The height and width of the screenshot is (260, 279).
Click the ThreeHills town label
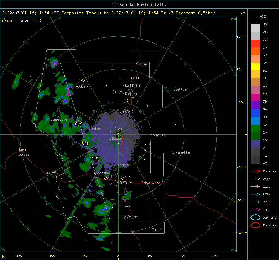click(x=156, y=135)
